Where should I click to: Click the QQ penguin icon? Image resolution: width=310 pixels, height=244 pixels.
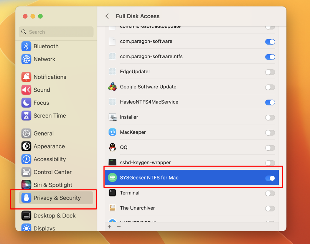[x=112, y=147]
